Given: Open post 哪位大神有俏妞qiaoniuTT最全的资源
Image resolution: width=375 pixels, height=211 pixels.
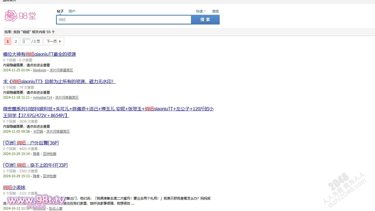Looking at the screenshot, I should (39, 54).
